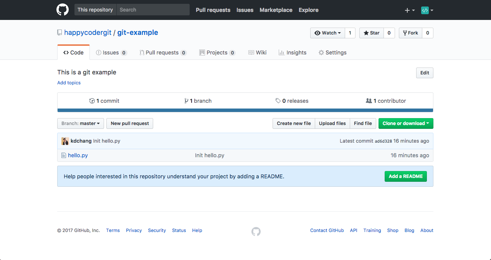Switch to the repository Pull requests tab

point(163,53)
